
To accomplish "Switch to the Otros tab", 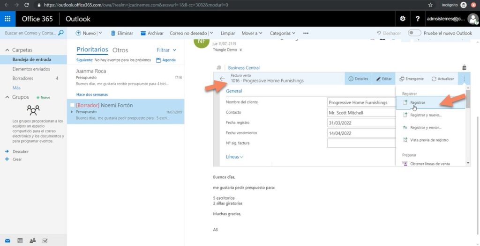I will pos(120,50).
